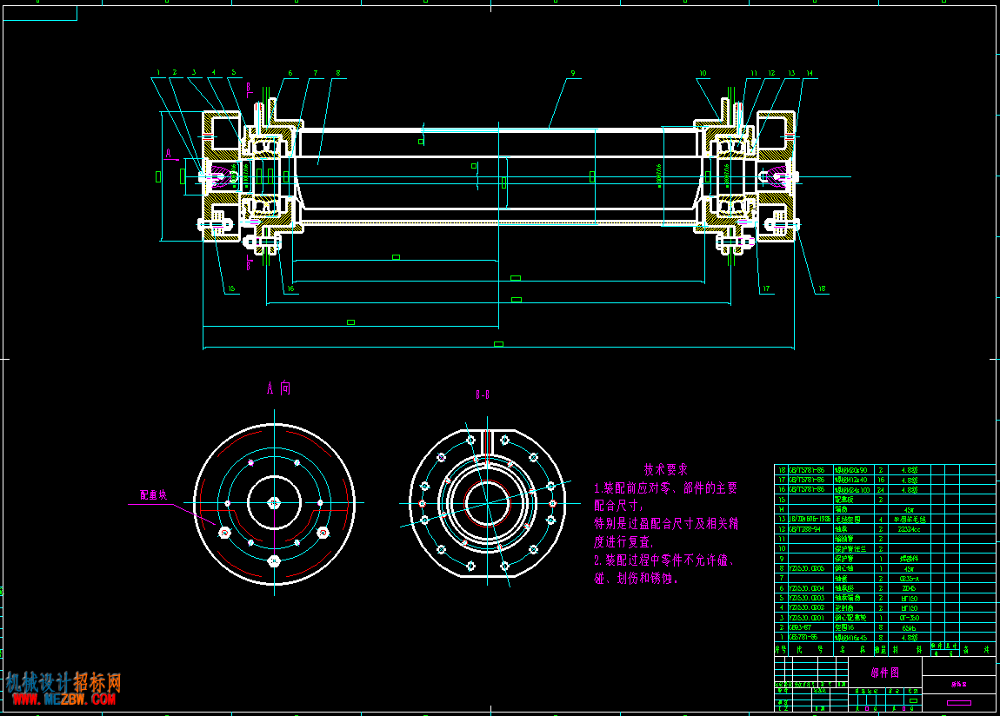1000x716 pixels.
Task: Click part balloon number 14
Action: point(810,73)
